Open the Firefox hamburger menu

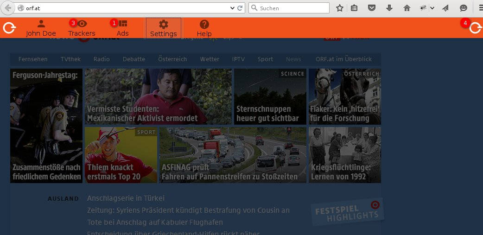click(479, 8)
